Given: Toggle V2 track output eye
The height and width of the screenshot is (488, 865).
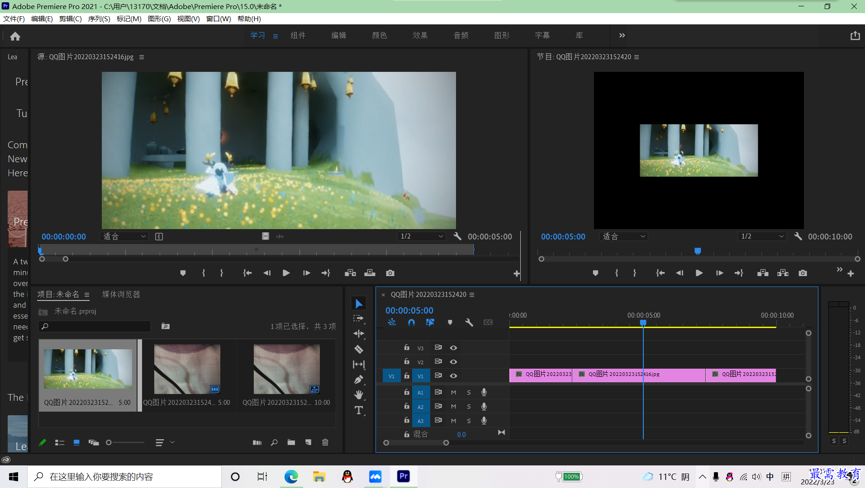Looking at the screenshot, I should pyautogui.click(x=453, y=361).
